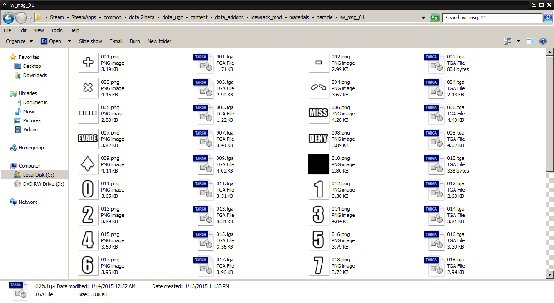The image size is (554, 303).
Task: Expand the Organize dropdown menu
Action: [20, 41]
